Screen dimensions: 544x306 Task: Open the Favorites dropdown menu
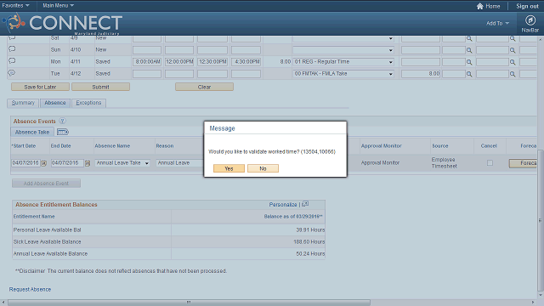pyautogui.click(x=15, y=6)
